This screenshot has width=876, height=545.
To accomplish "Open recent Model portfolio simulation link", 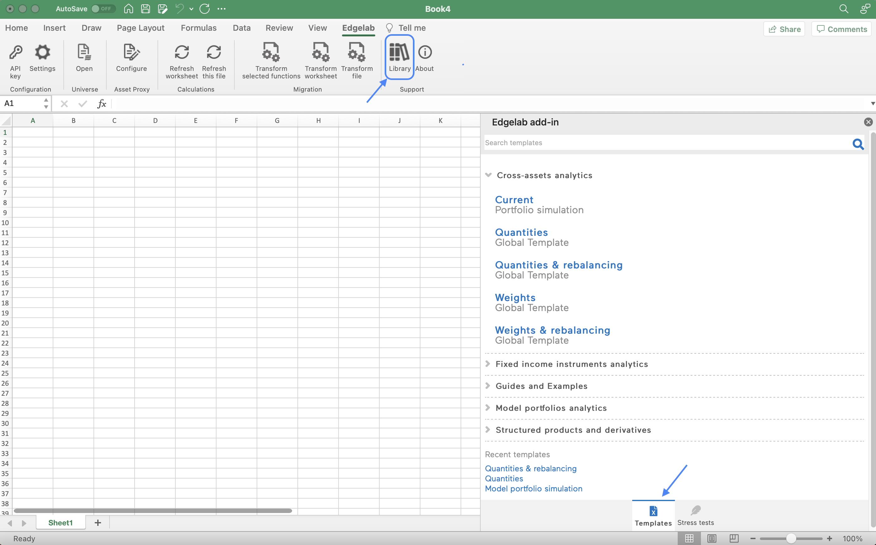I will pyautogui.click(x=533, y=489).
